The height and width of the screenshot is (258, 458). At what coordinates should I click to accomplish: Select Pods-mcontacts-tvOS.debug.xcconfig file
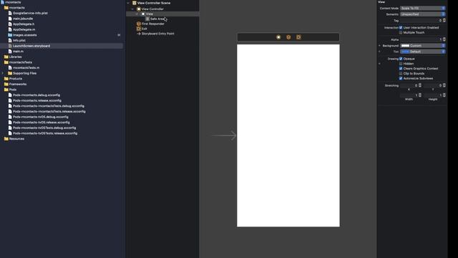pyautogui.click(x=40, y=117)
